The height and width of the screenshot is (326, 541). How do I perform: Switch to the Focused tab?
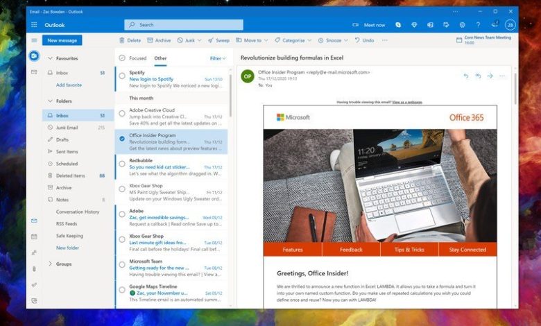coord(137,58)
